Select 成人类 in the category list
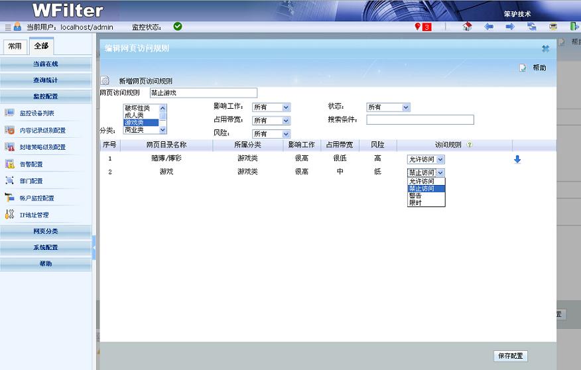Image resolution: width=581 pixels, height=370 pixels. coord(137,115)
